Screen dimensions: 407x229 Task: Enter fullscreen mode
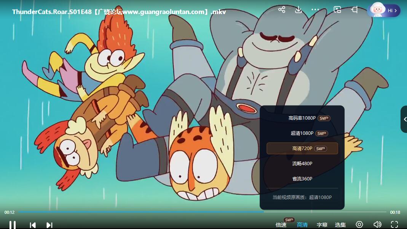394,224
